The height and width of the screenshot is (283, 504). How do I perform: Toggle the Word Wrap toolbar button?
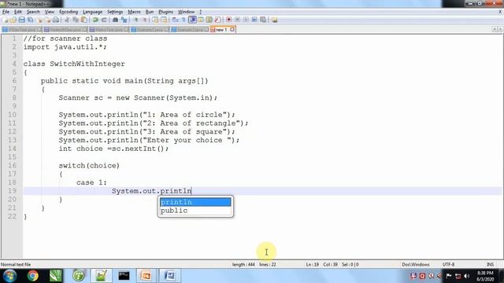[x=175, y=20]
